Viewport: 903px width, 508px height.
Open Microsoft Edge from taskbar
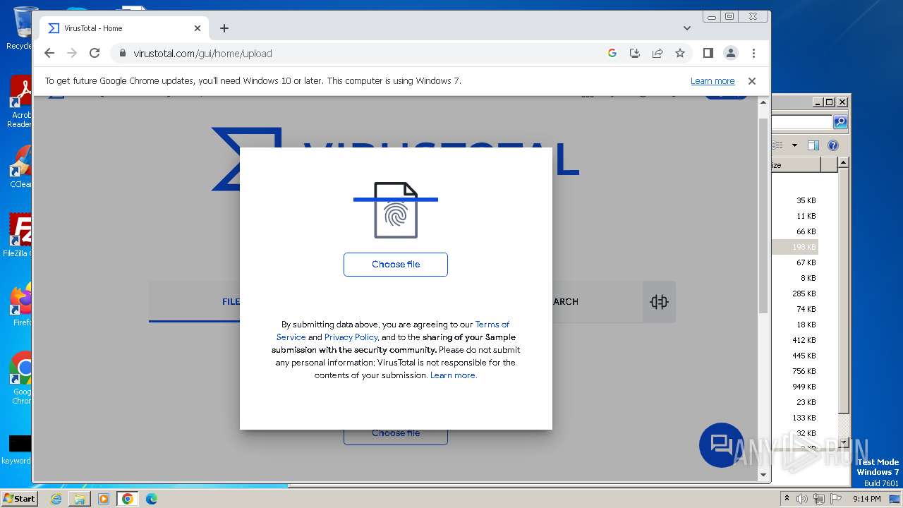click(x=152, y=499)
